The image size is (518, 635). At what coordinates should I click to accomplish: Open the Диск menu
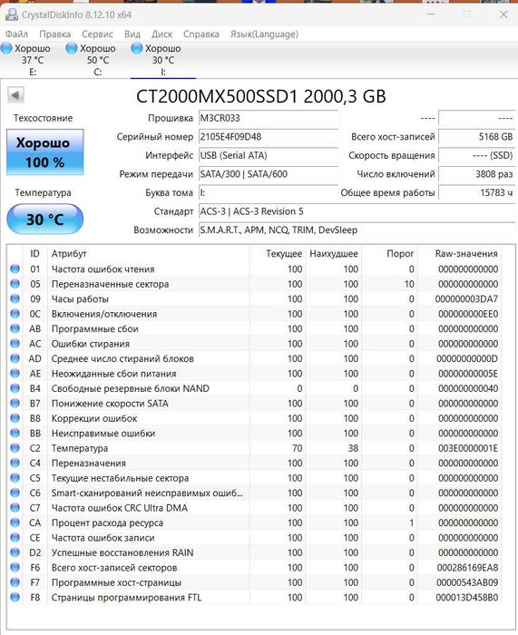(161, 34)
